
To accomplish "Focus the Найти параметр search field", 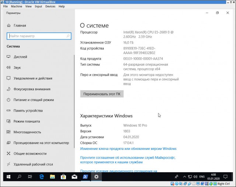I will click(39, 36).
